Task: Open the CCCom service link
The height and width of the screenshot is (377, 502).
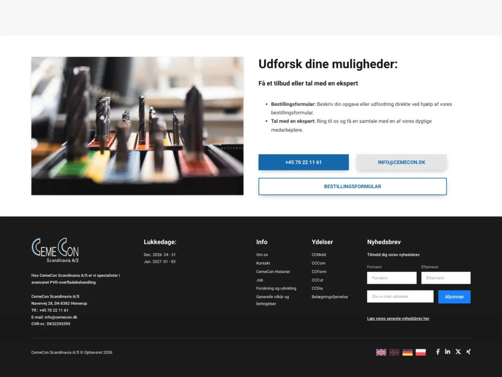Action: pyautogui.click(x=319, y=263)
